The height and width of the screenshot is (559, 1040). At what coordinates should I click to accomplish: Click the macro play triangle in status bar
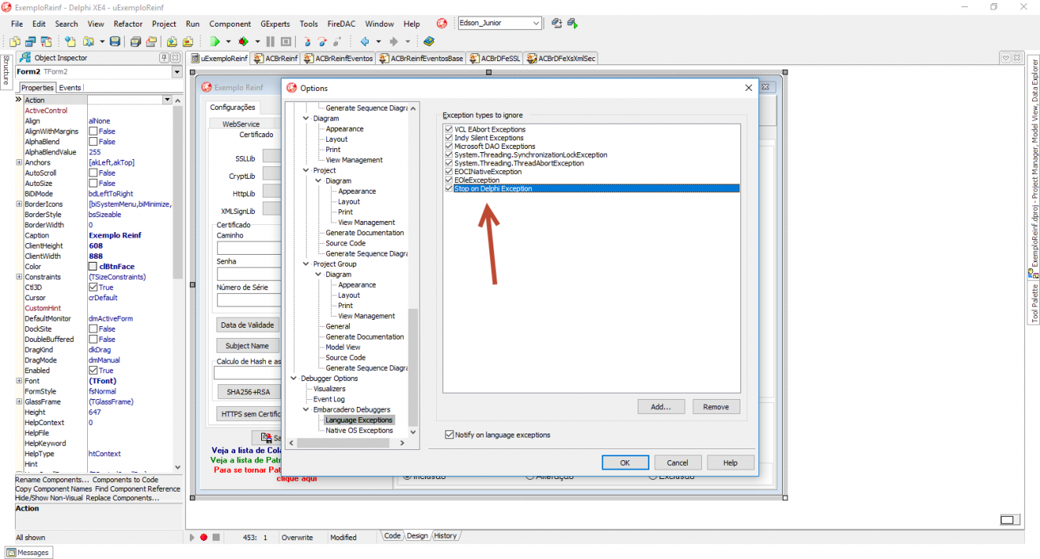(192, 537)
